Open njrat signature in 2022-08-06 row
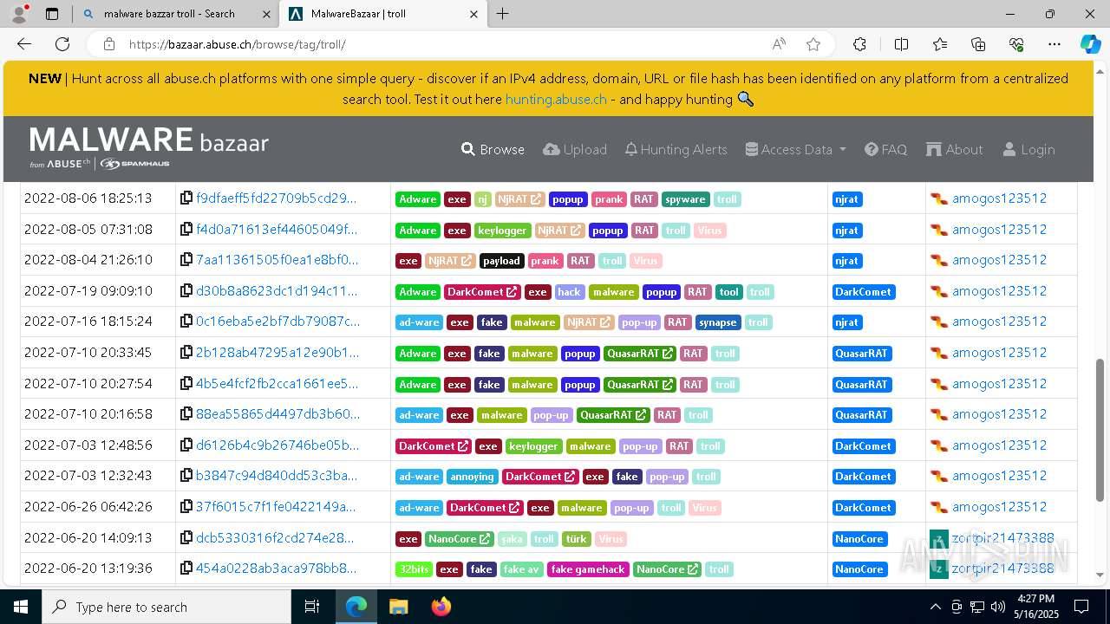The height and width of the screenshot is (624, 1110). 846,199
